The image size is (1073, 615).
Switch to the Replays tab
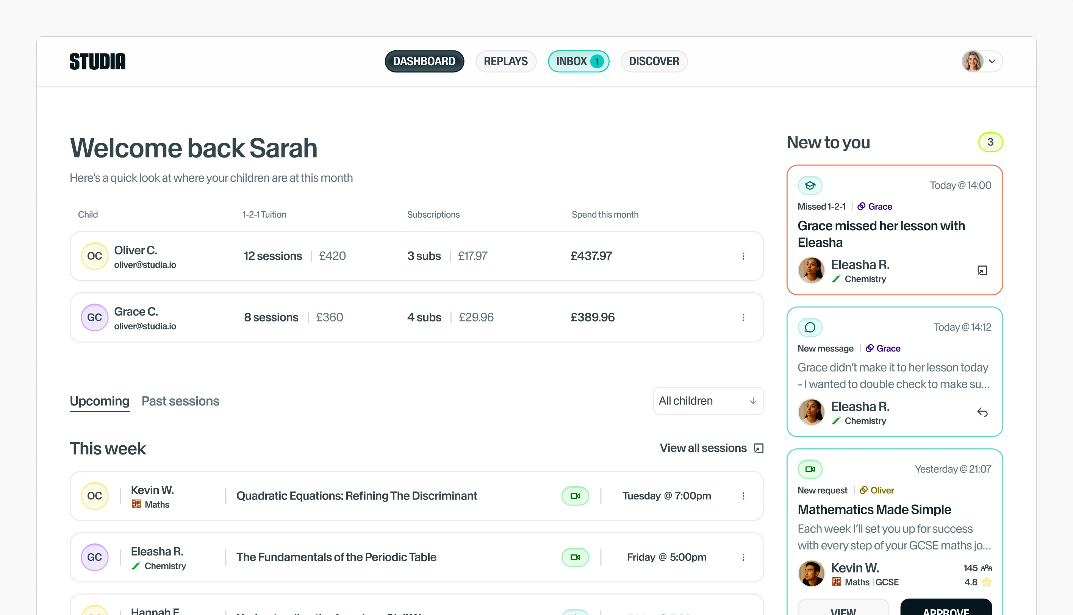point(505,61)
